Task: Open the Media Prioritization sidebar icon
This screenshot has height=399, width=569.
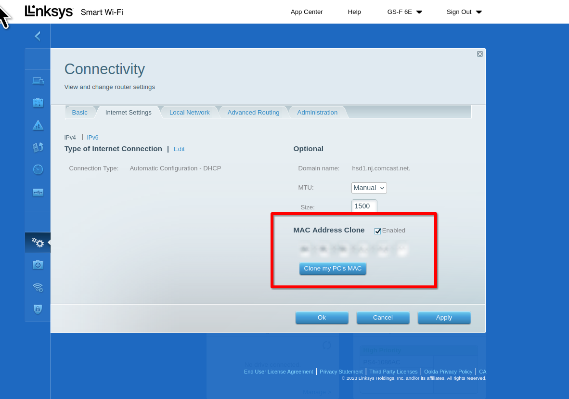Action: point(38,147)
